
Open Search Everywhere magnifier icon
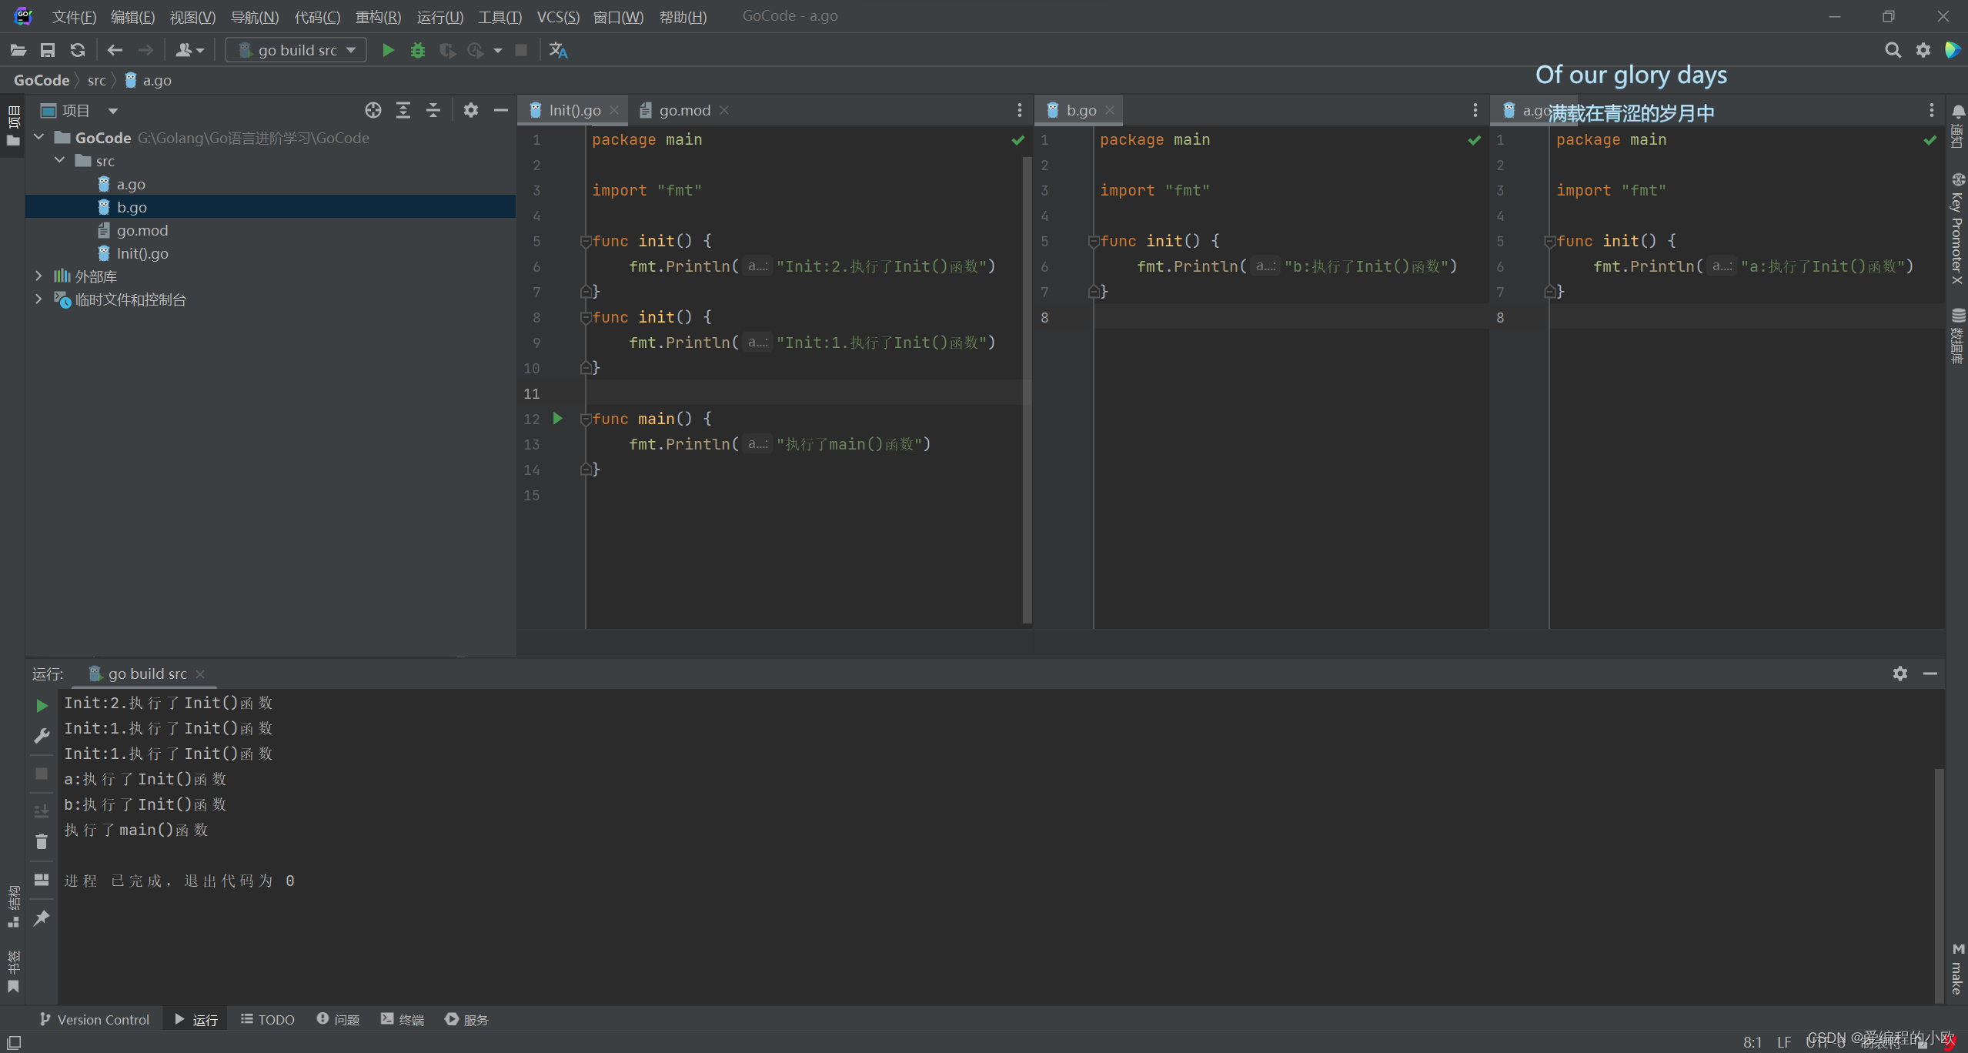pos(1893,50)
